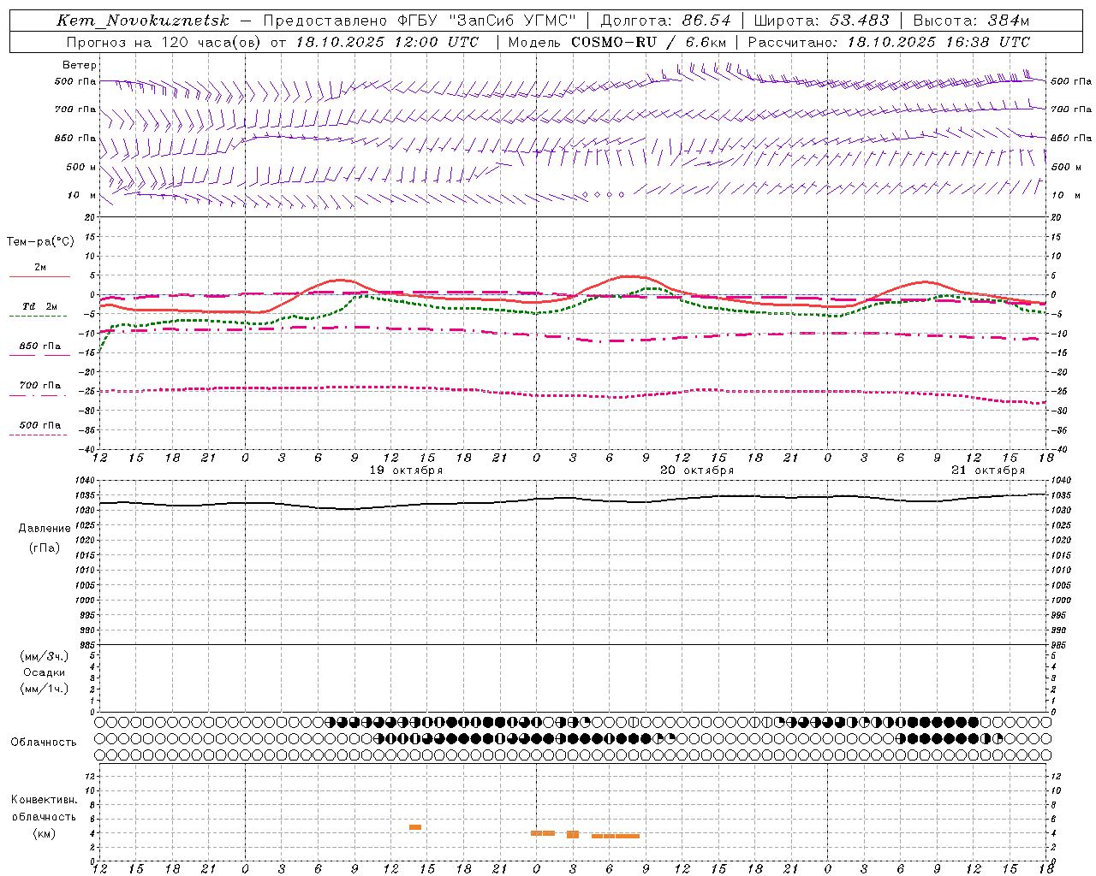Click the 'Давление' pressure panel label
Viewport: 1096px width, 876px height.
coord(45,528)
